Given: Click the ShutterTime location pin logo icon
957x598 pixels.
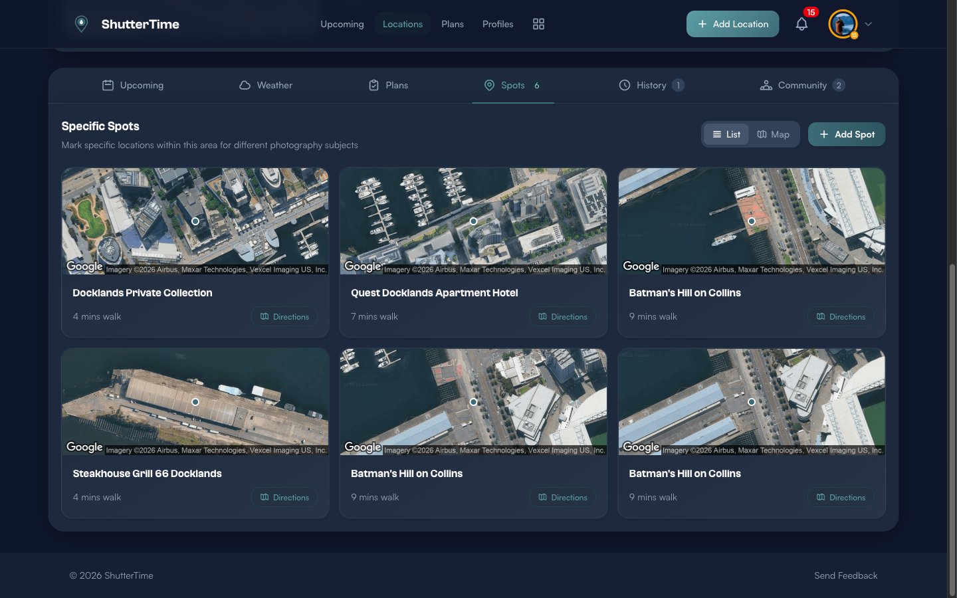Looking at the screenshot, I should click(x=81, y=24).
